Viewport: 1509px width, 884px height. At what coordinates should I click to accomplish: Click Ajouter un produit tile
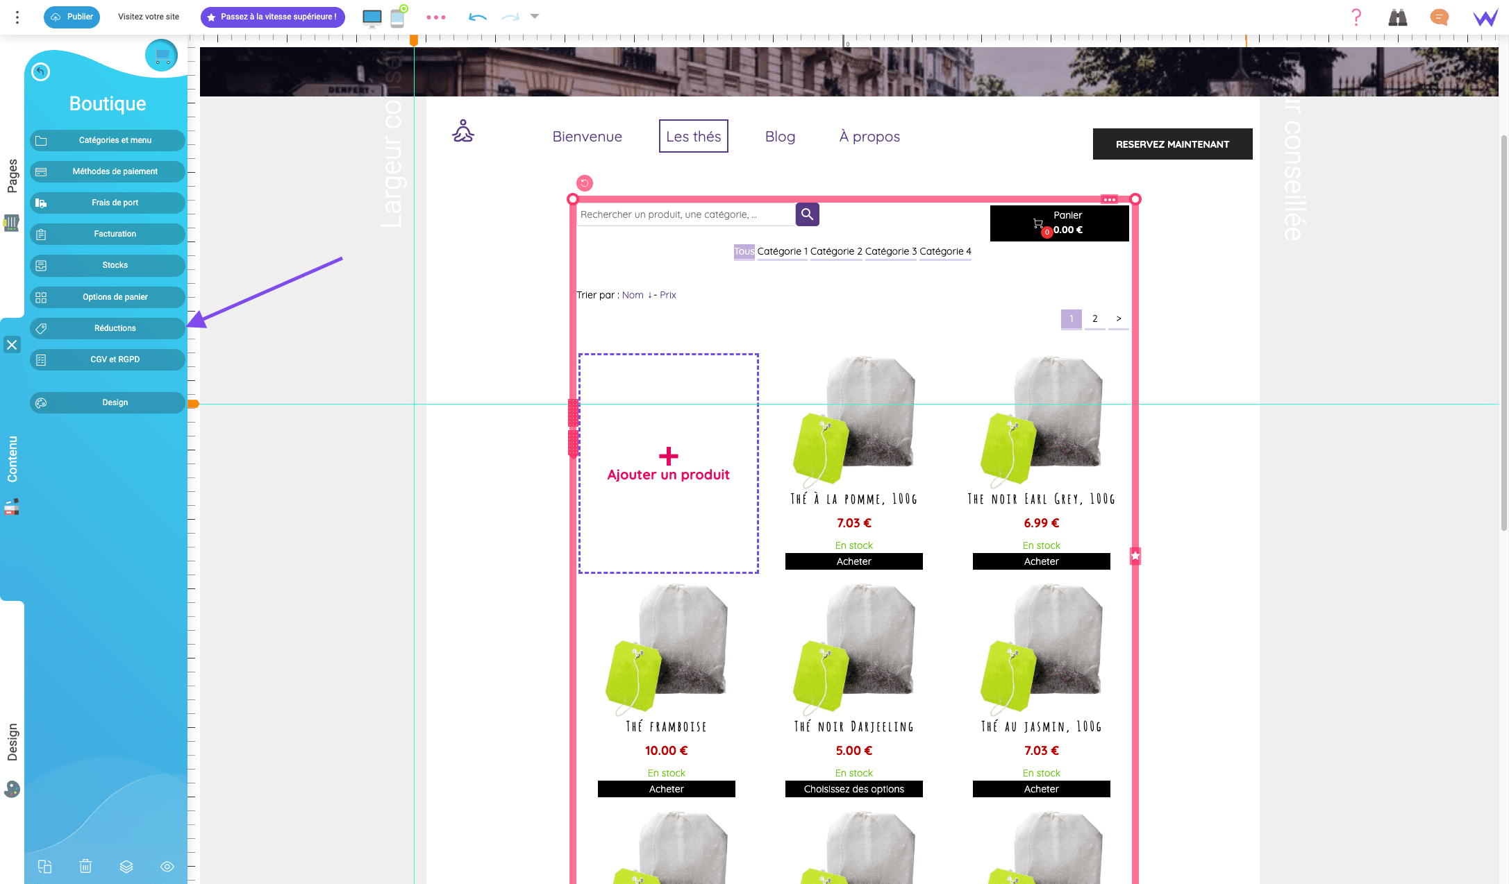pyautogui.click(x=668, y=464)
